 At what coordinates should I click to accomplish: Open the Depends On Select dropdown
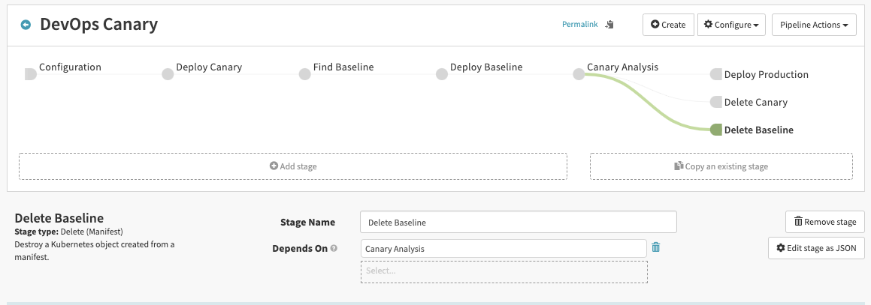504,271
